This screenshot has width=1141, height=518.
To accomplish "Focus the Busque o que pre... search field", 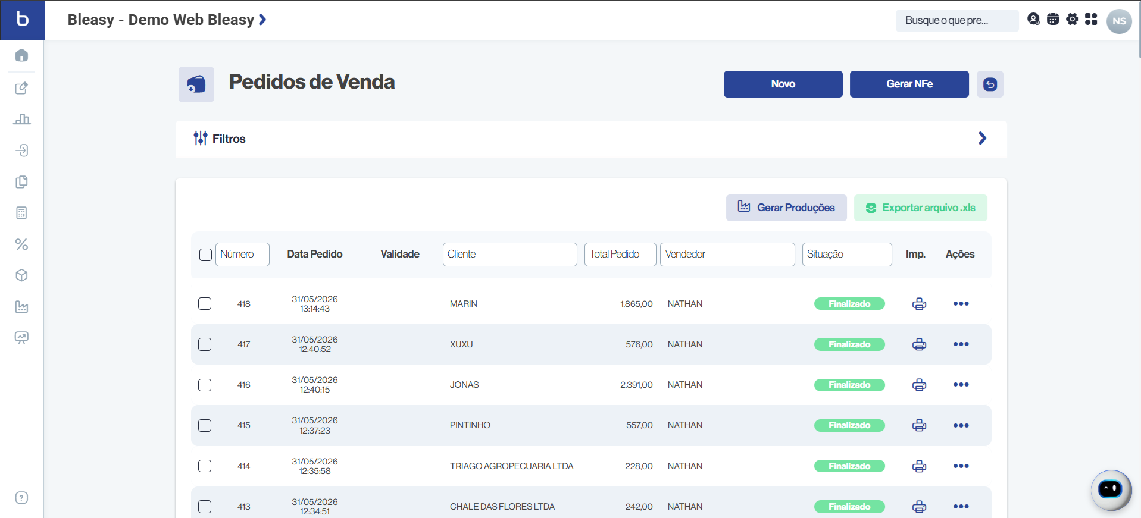I will [957, 20].
